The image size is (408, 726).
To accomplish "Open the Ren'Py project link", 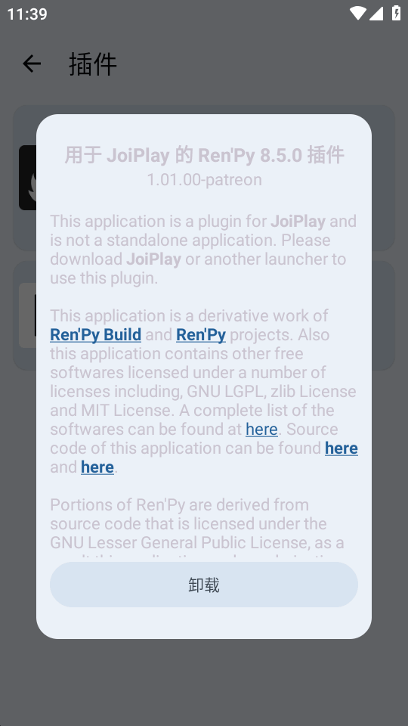I will [x=201, y=335].
